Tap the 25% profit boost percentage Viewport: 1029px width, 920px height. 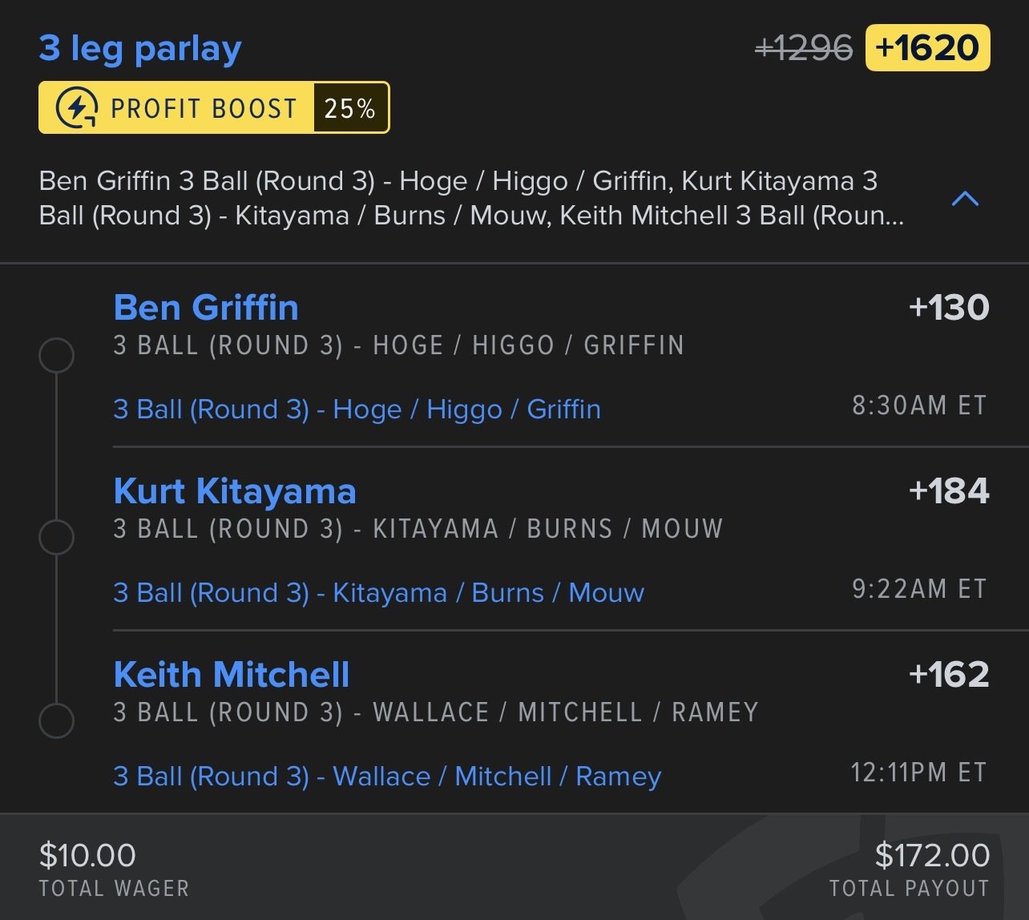pyautogui.click(x=350, y=108)
